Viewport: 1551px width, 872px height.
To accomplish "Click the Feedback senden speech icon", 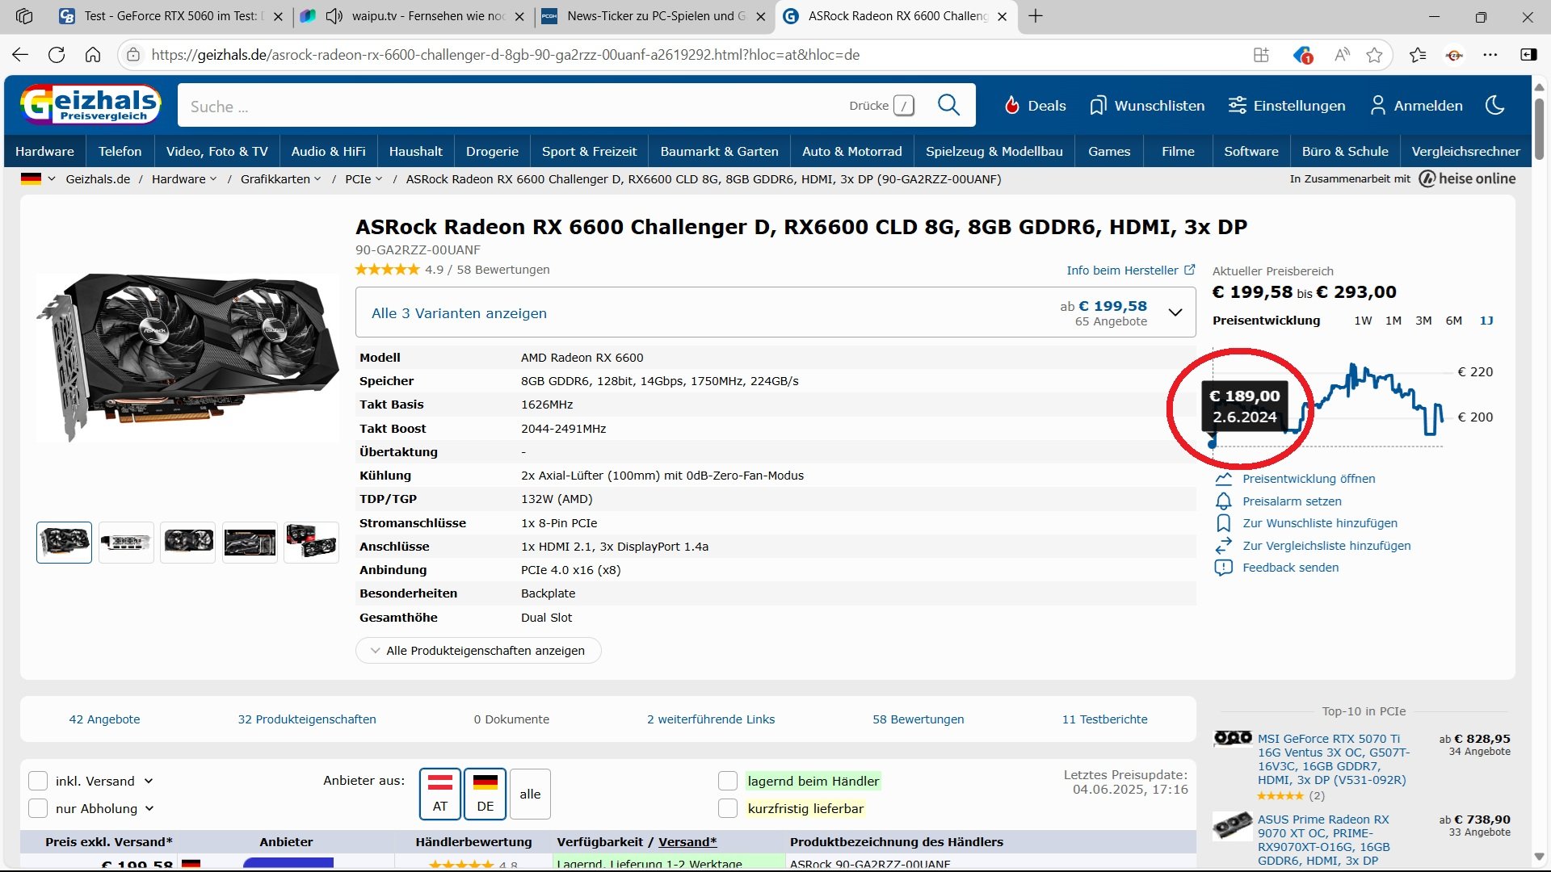I will point(1223,568).
